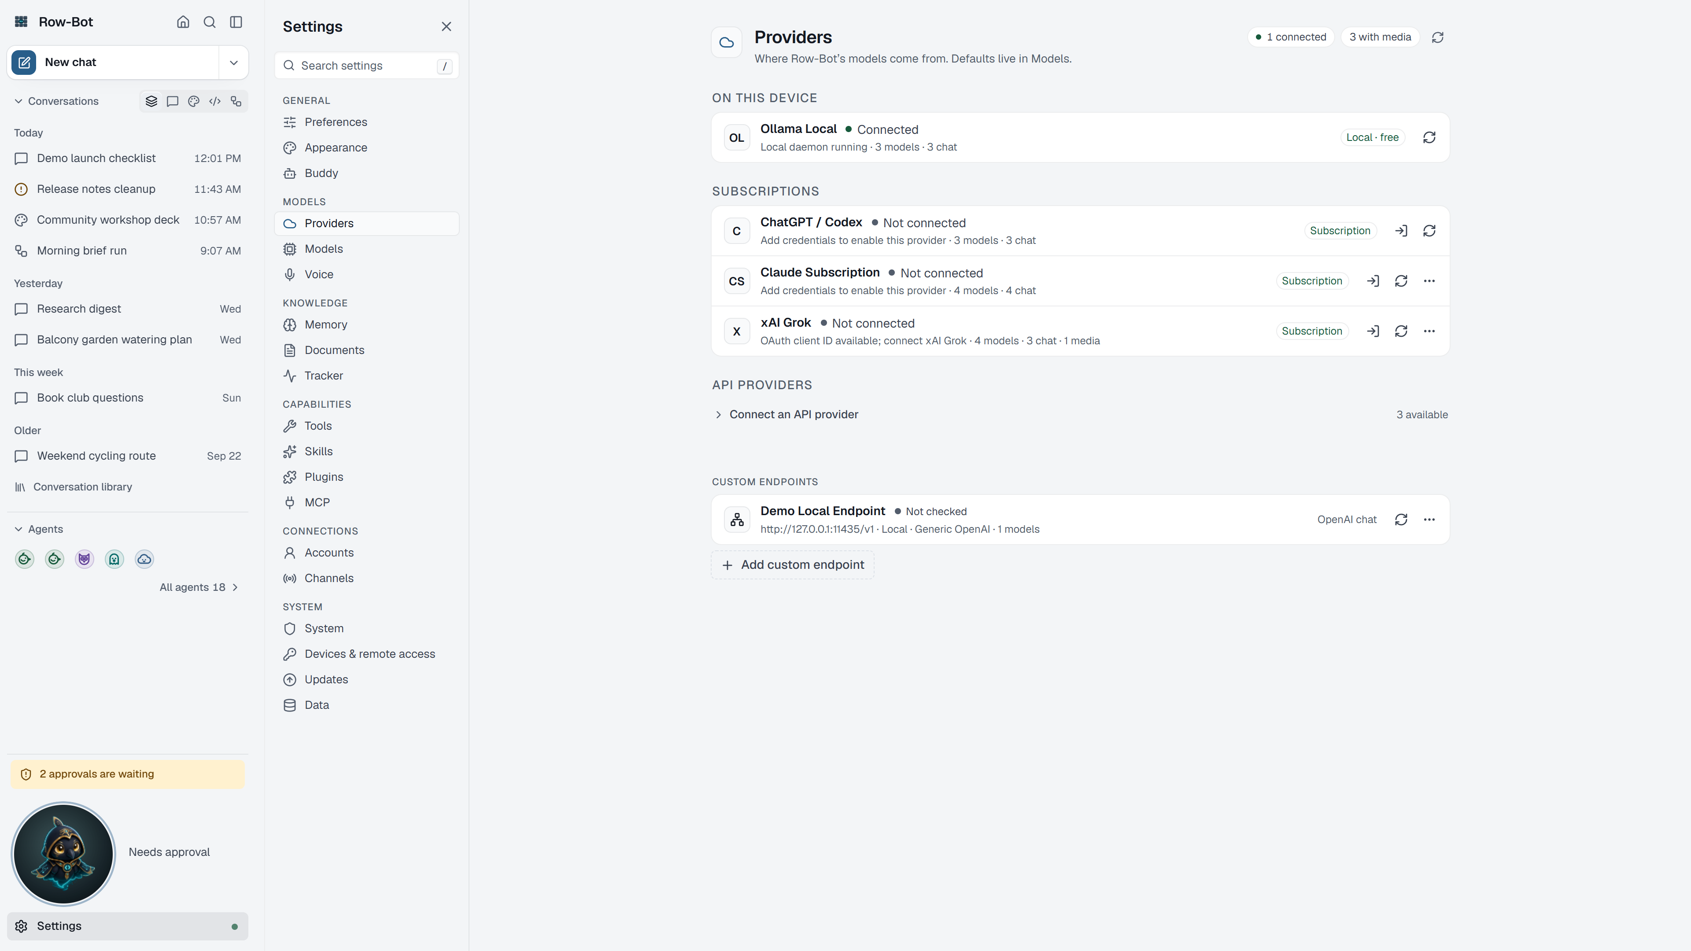Open Demo Local Endpoint more options
The width and height of the screenshot is (1691, 951).
click(x=1429, y=520)
